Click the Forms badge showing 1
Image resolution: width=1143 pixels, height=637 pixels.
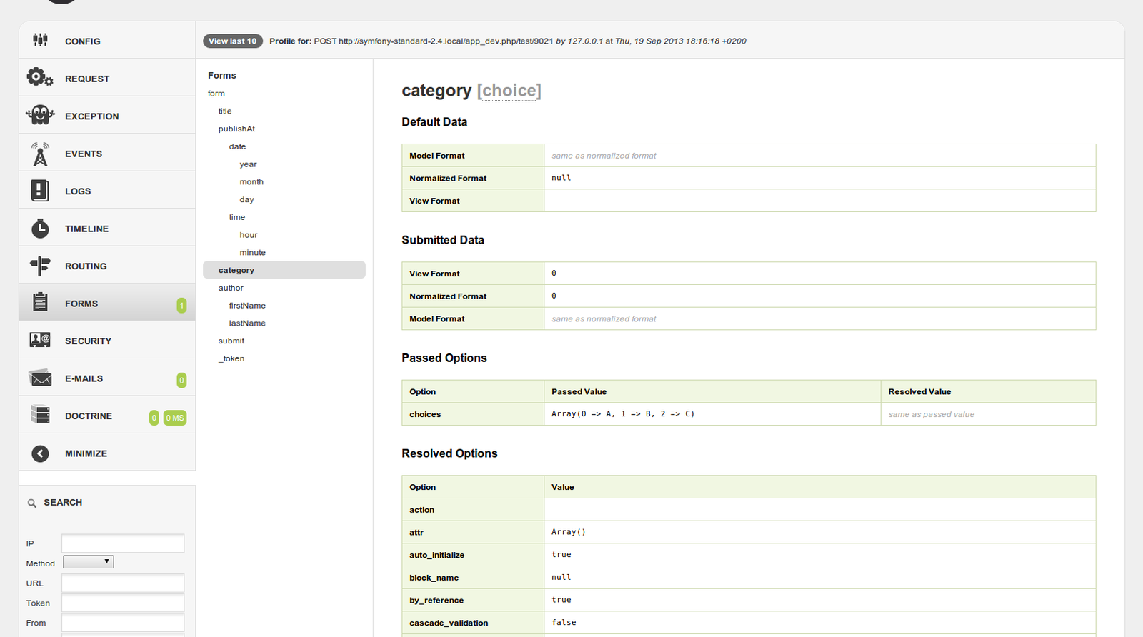(x=181, y=306)
